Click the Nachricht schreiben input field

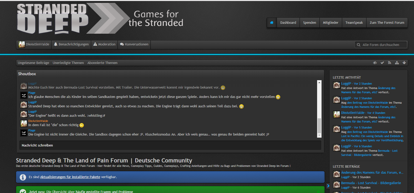pyautogui.click(x=170, y=145)
